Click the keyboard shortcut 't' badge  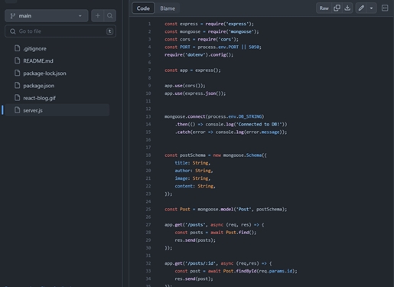click(109, 31)
